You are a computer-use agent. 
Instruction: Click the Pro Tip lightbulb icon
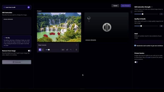point(4,38)
